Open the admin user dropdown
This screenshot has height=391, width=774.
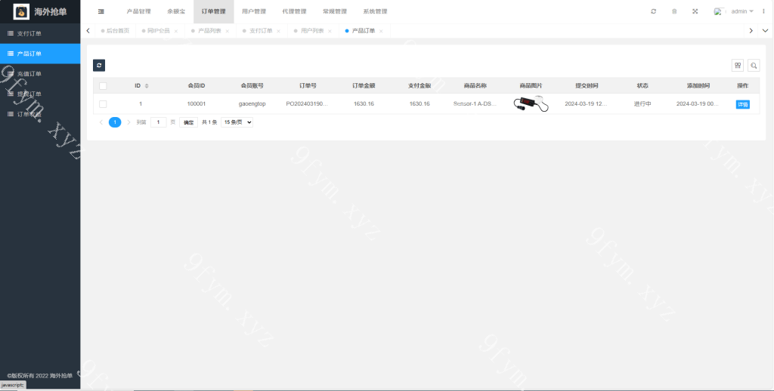point(742,11)
